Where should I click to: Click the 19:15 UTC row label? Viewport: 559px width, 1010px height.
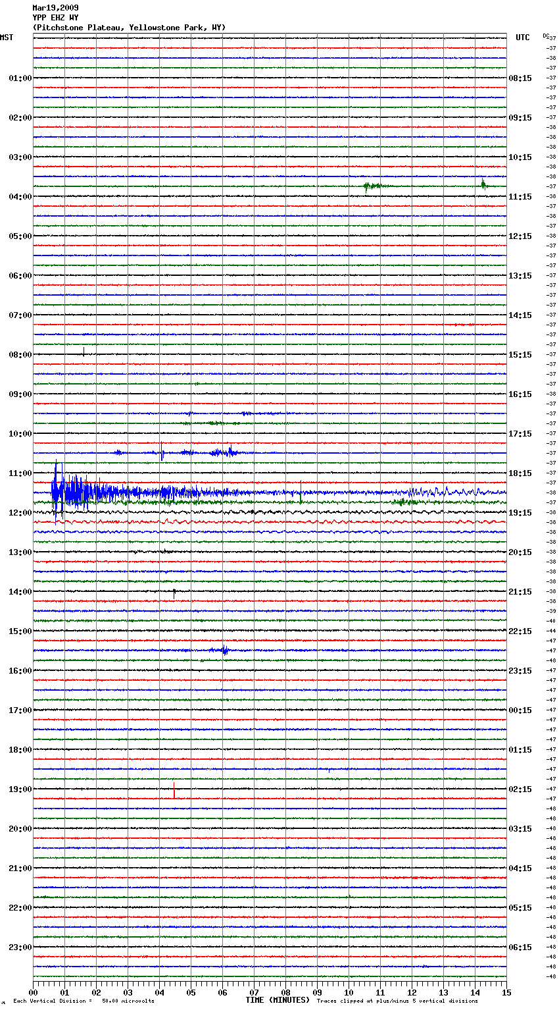pyautogui.click(x=520, y=513)
